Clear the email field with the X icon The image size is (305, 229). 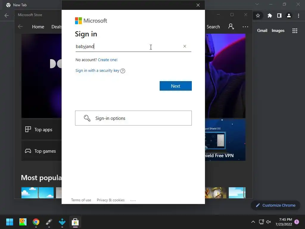pyautogui.click(x=185, y=46)
